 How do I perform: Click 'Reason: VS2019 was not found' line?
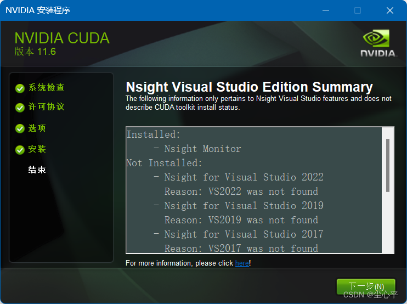pyautogui.click(x=241, y=220)
